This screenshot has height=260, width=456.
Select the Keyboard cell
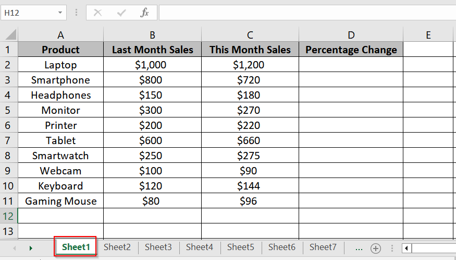[x=60, y=186]
